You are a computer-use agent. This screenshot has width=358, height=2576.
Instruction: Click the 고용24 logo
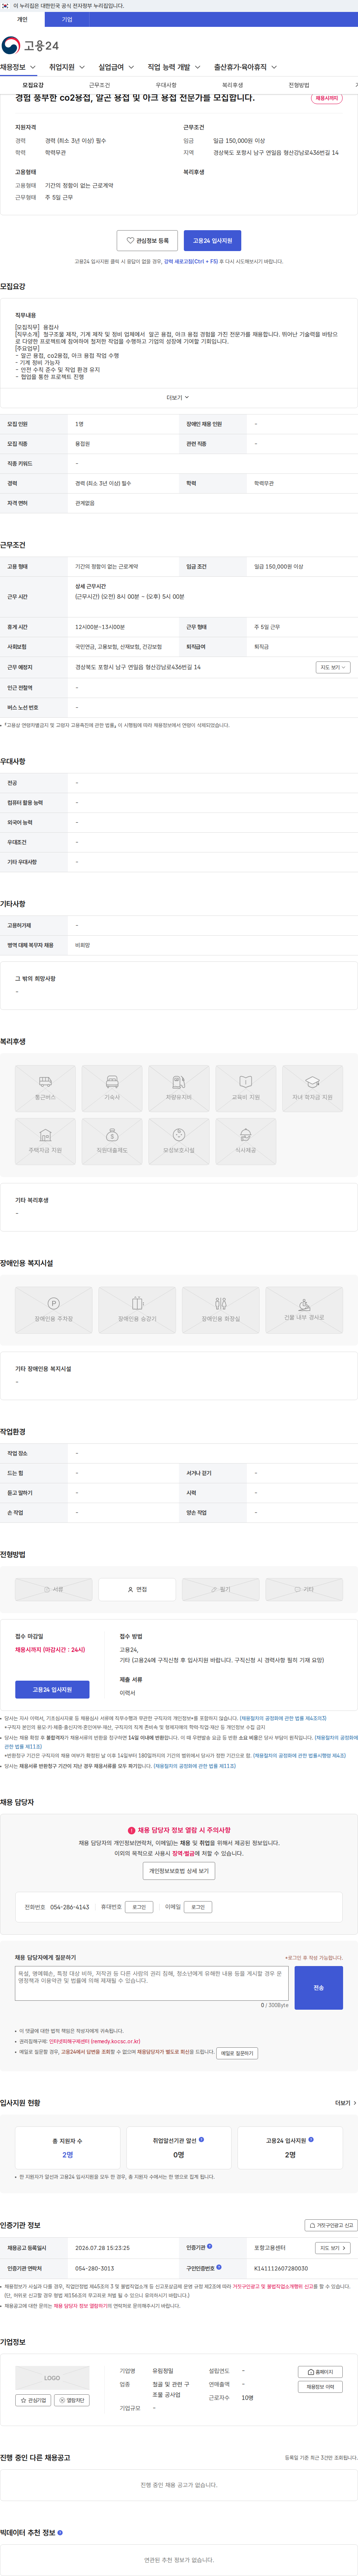point(30,45)
